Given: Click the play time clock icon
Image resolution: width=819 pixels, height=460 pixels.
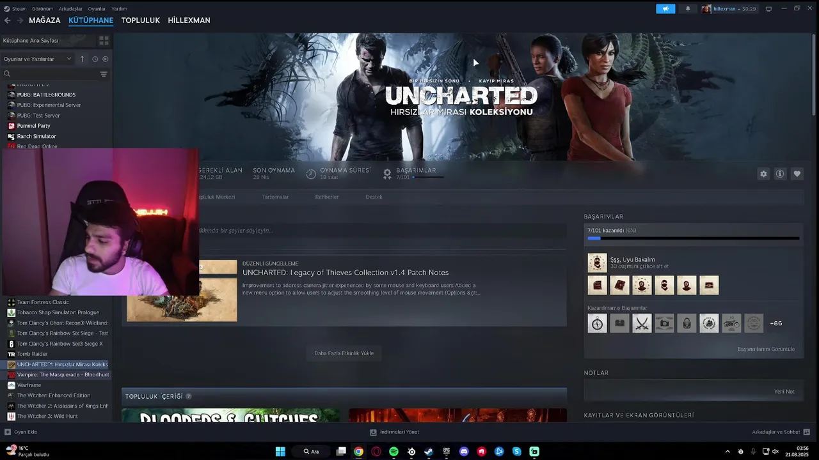Looking at the screenshot, I should (x=311, y=173).
